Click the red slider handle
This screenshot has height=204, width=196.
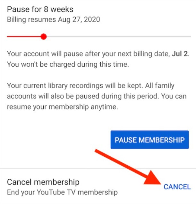pos(44,37)
